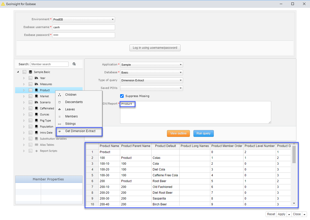Click the MDX/Report text area
The height and width of the screenshot is (220, 310).
195,112
